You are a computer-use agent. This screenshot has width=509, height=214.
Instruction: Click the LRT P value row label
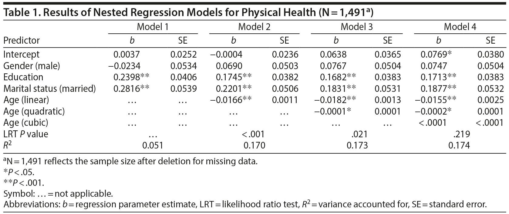point(26,134)
